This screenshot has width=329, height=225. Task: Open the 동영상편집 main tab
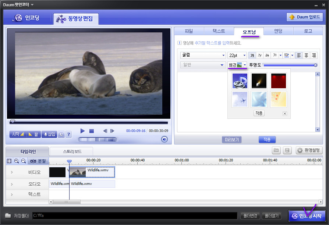[x=76, y=19]
